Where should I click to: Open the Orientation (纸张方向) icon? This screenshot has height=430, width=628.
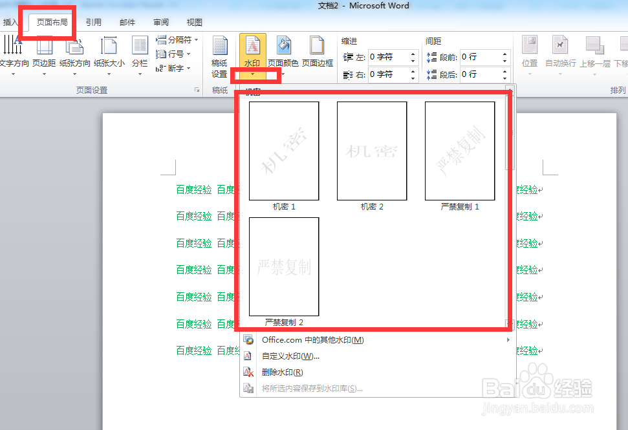pos(74,45)
